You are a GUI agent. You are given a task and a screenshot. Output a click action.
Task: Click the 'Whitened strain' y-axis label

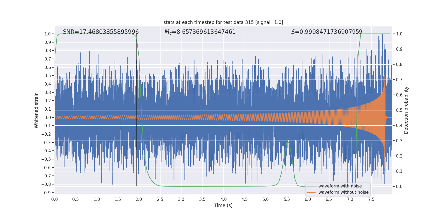(x=37, y=110)
